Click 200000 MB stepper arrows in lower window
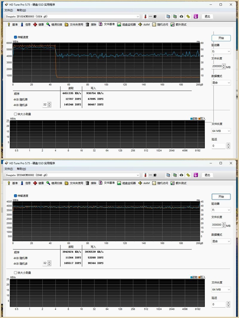 pos(224,225)
